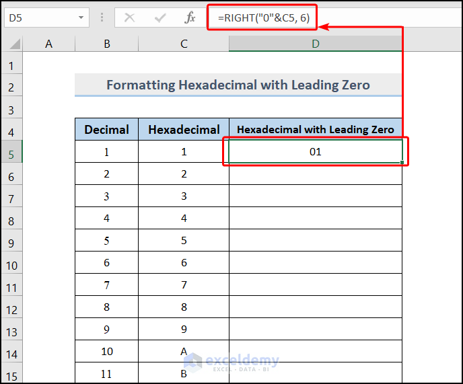Select Hexadecimal cell C8 with value 4

pos(184,218)
